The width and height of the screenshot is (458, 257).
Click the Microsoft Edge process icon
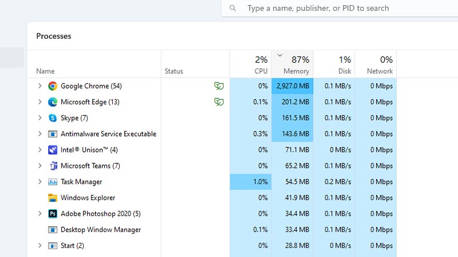click(x=53, y=102)
